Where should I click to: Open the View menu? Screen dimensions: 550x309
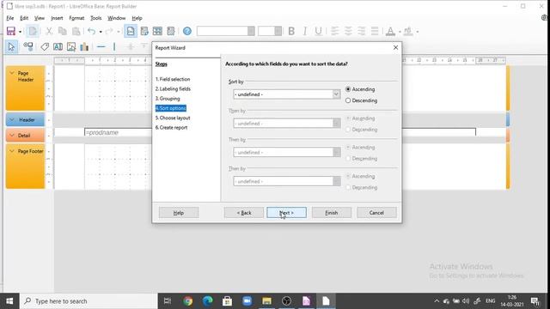coord(40,18)
